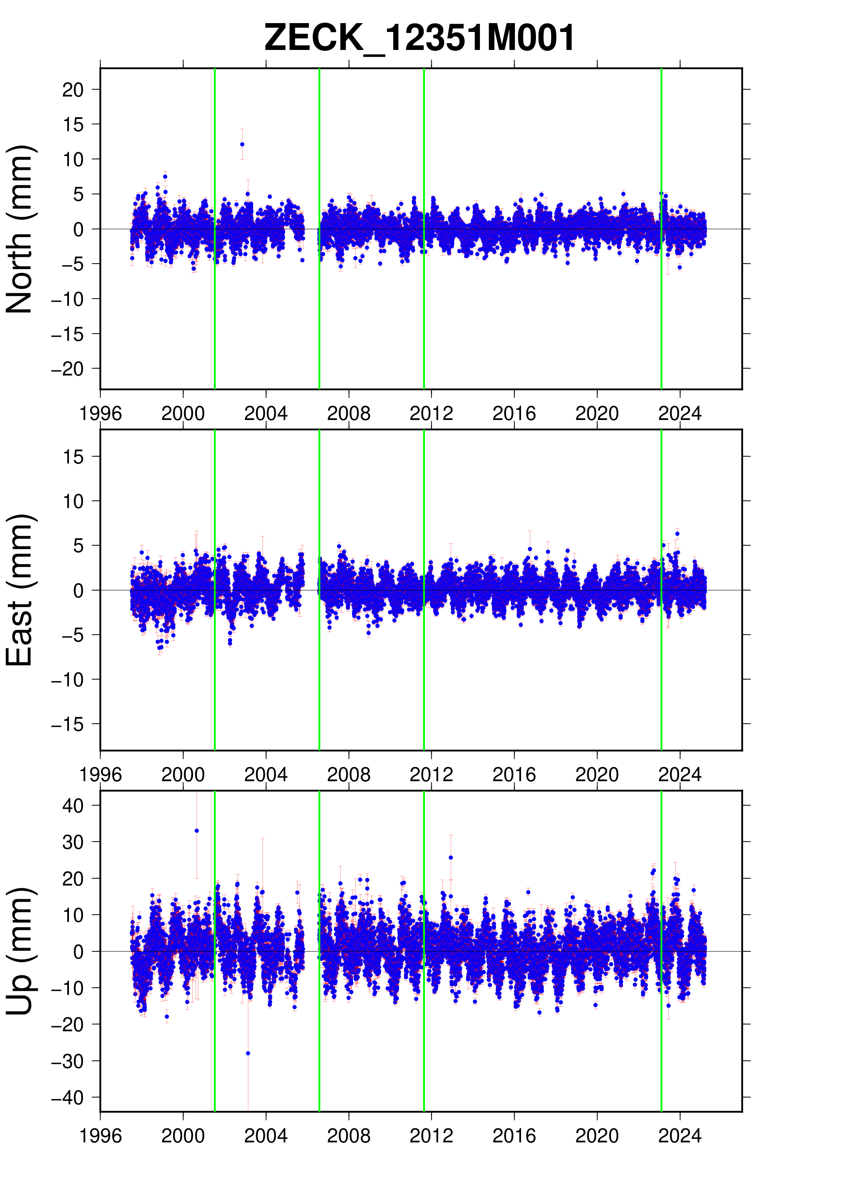
Task: Click the −40 label on Up y-axis
Action: tap(68, 1098)
